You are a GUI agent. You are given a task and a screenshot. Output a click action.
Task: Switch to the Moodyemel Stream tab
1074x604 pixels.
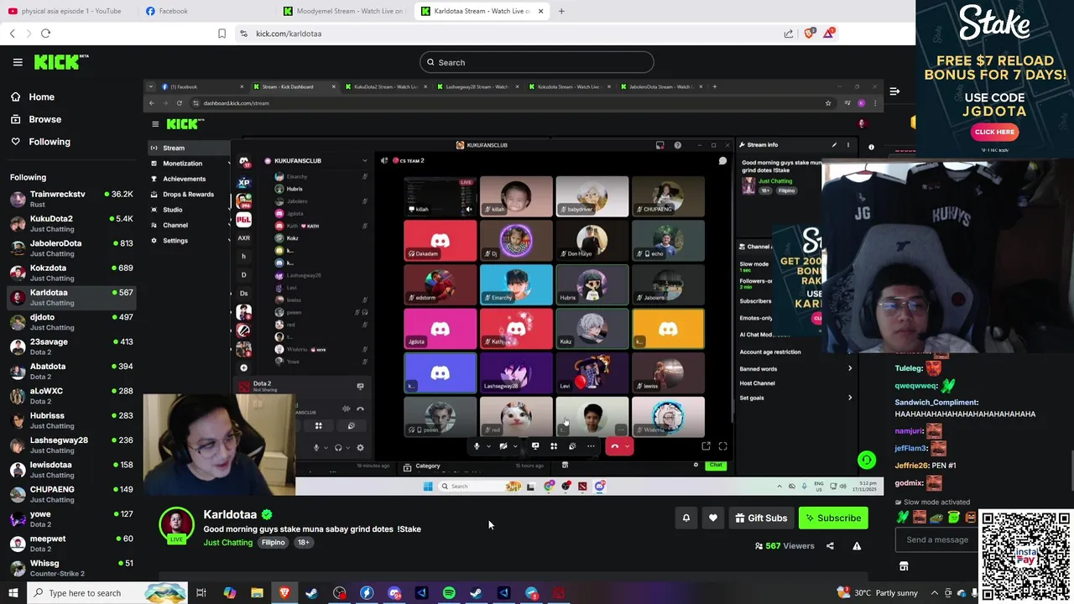click(343, 11)
